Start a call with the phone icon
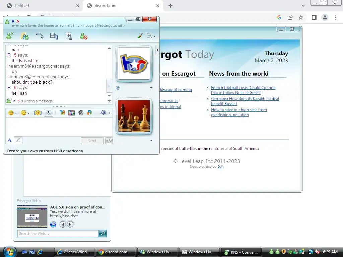The image size is (343, 257). tap(40, 35)
